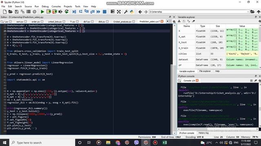Go up to the parent directory
This screenshot has height=146, width=261.
coord(258,12)
